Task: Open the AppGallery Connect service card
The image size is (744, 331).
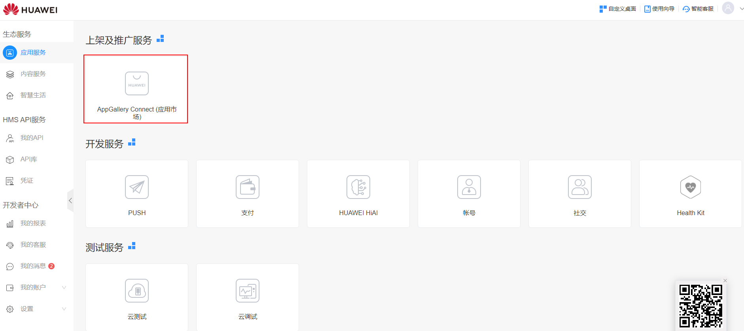Action: [x=136, y=89]
